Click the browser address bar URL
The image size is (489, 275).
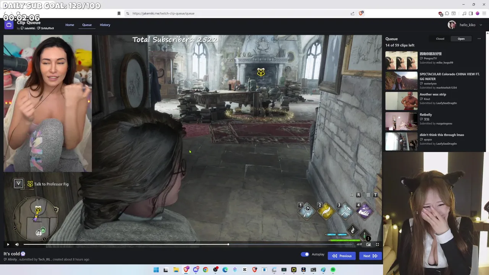[x=164, y=13]
